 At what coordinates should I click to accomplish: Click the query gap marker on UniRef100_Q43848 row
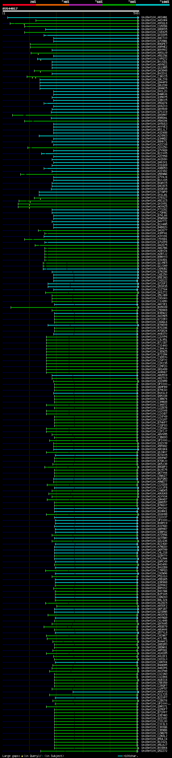pyautogui.click(x=41, y=72)
